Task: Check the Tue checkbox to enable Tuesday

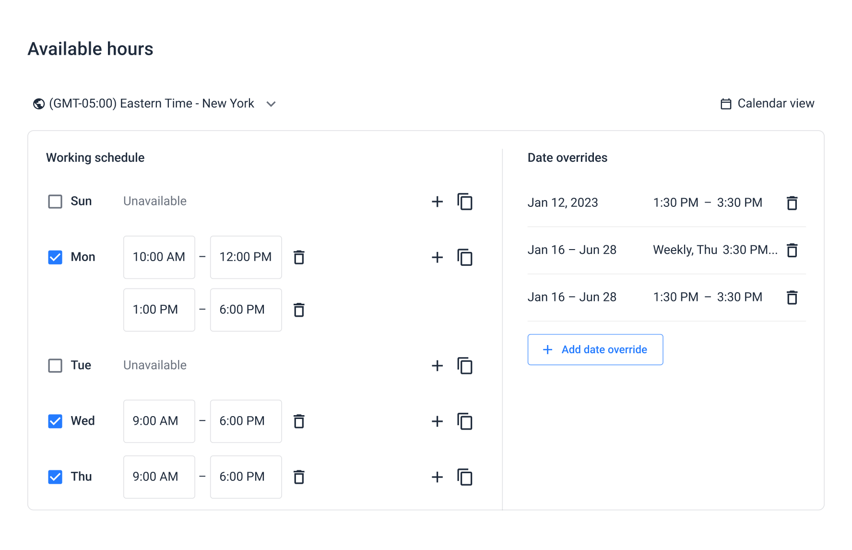Action: [55, 366]
